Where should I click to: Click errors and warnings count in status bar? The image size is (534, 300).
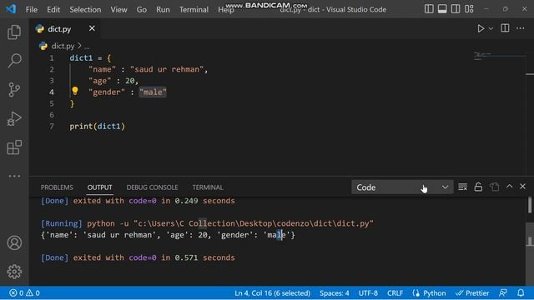[x=24, y=292]
